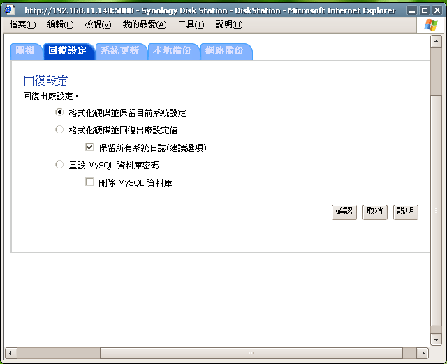Screen dimensions: 447x364
Task: Click the 確認 button
Action: tap(344, 212)
